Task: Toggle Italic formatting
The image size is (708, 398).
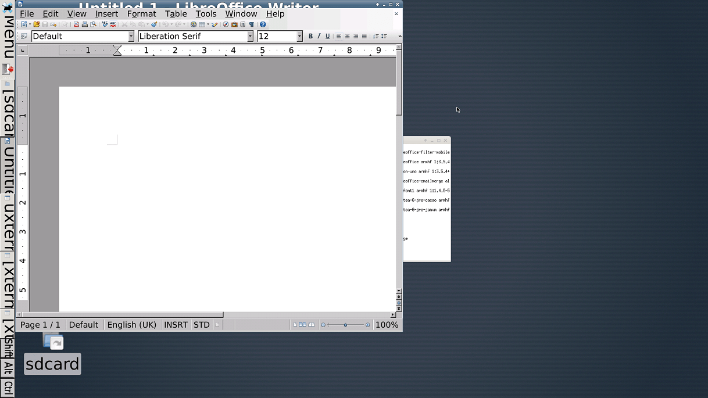Action: click(319, 36)
